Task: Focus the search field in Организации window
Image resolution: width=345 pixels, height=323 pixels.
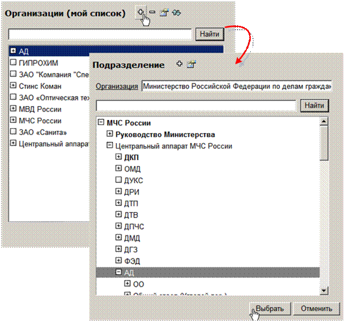Action: pyautogui.click(x=100, y=35)
